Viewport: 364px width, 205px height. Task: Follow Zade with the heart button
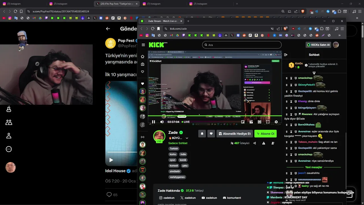[211, 134]
